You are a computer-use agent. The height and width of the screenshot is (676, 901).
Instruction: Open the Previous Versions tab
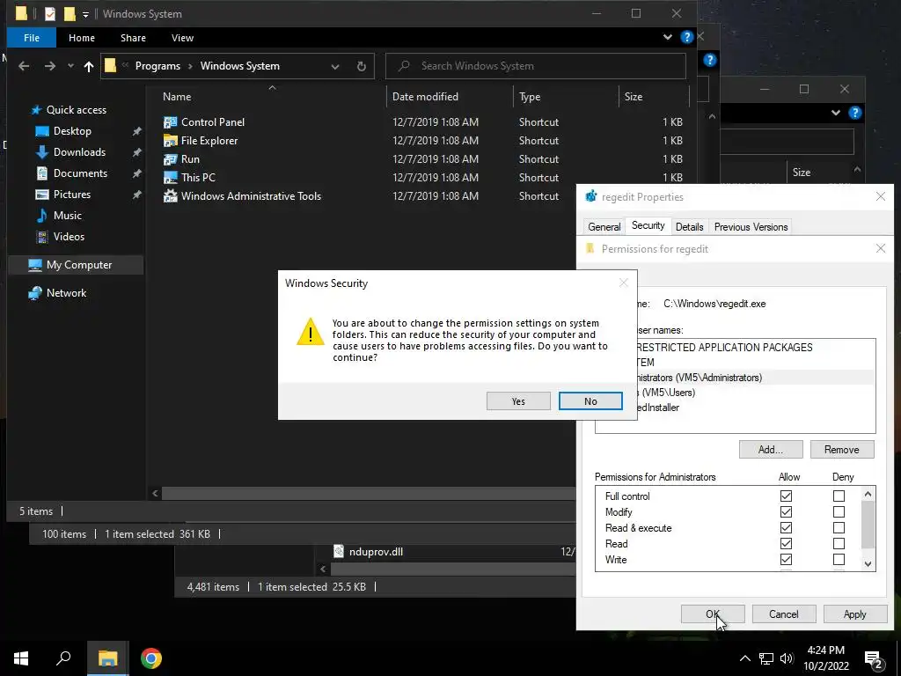coord(751,226)
